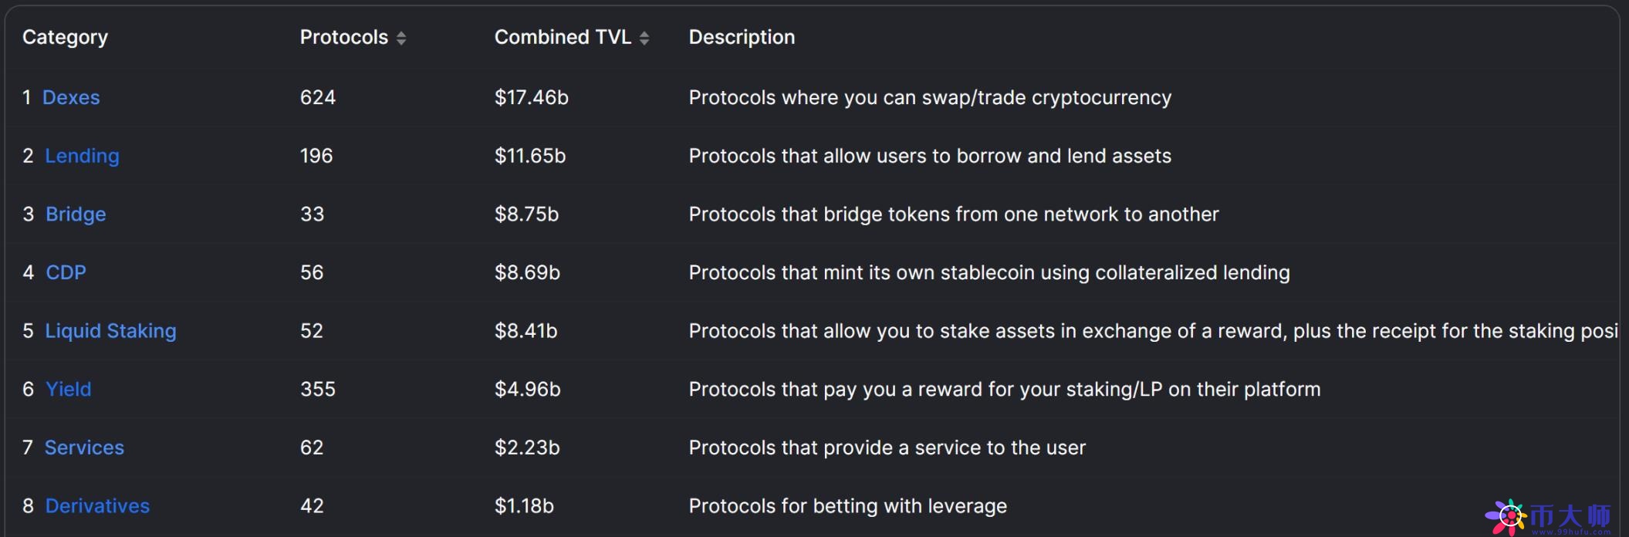Open the Dexes category link
This screenshot has width=1629, height=537.
(71, 97)
